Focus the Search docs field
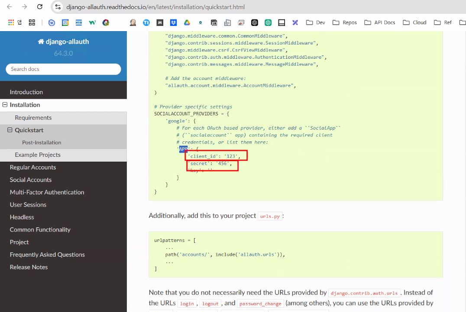466x312 pixels. click(x=63, y=69)
